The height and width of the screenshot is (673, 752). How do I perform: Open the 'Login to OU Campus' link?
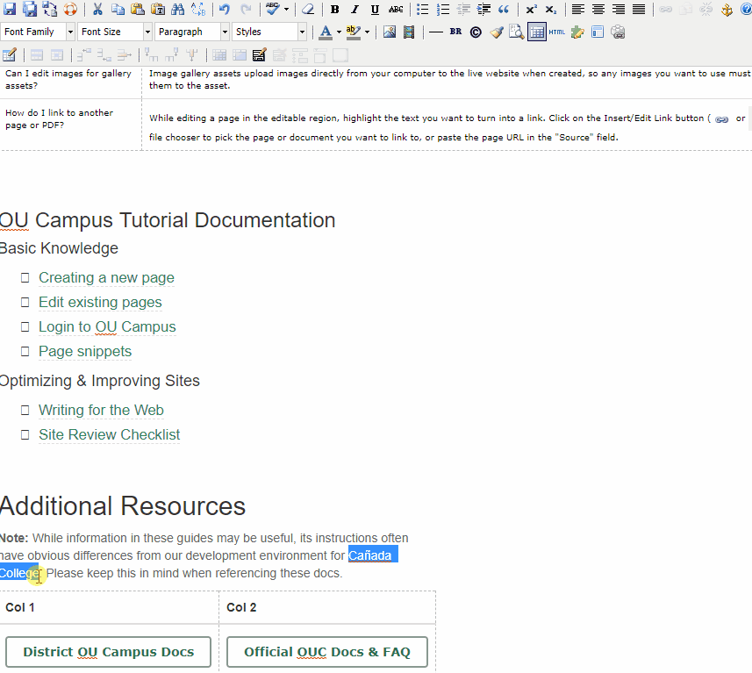coord(107,326)
